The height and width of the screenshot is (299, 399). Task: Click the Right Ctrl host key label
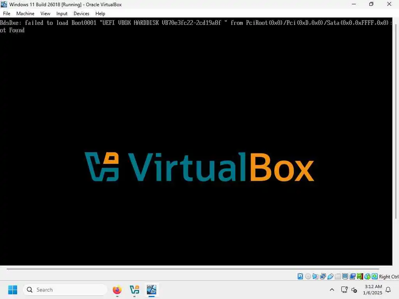tap(388, 277)
